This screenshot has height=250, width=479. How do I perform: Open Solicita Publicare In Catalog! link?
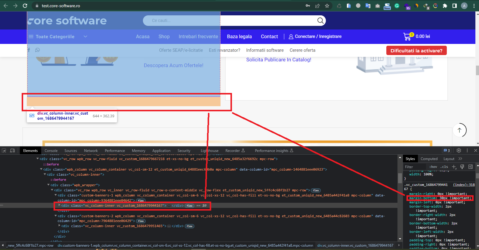tap(279, 60)
